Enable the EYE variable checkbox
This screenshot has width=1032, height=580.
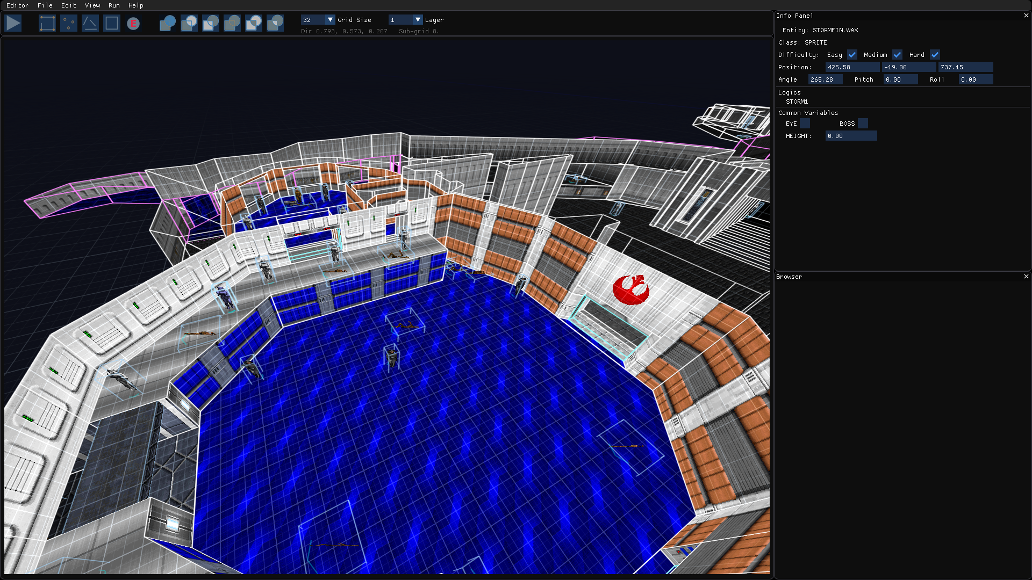tap(805, 124)
